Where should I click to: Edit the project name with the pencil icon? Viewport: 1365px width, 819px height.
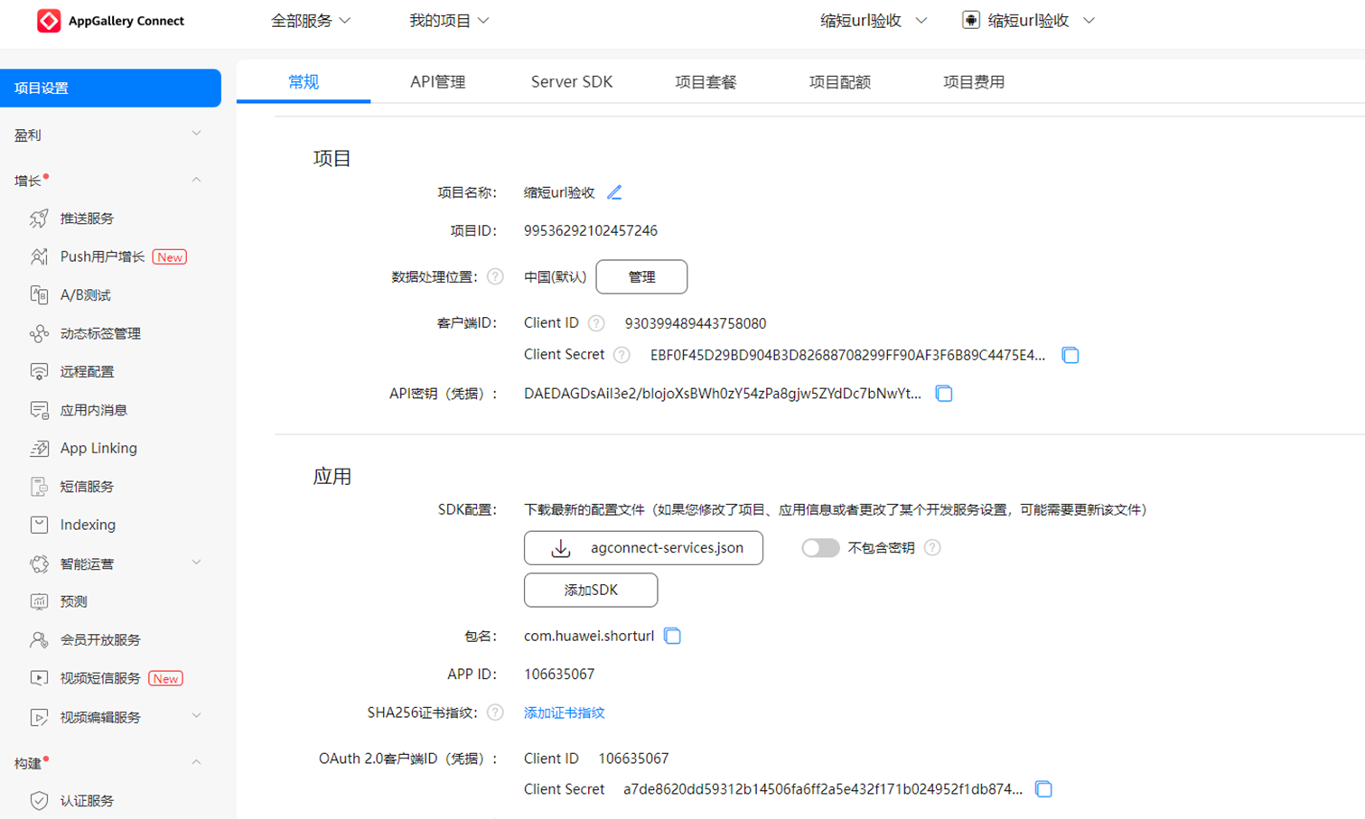[x=613, y=191]
